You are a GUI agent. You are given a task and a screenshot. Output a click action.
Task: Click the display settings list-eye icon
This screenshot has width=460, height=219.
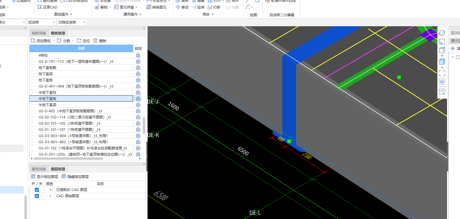coord(442,92)
